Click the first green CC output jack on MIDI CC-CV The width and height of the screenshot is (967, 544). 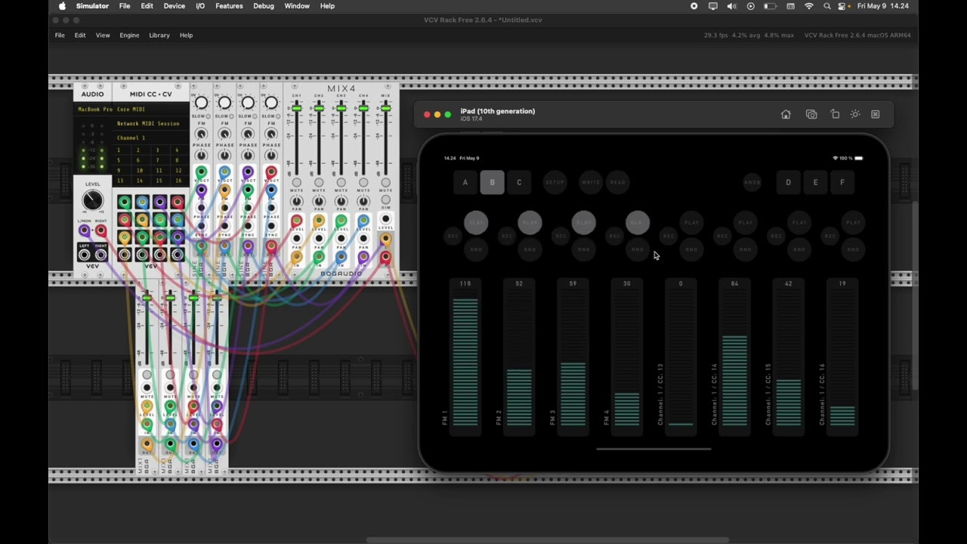pos(125,202)
